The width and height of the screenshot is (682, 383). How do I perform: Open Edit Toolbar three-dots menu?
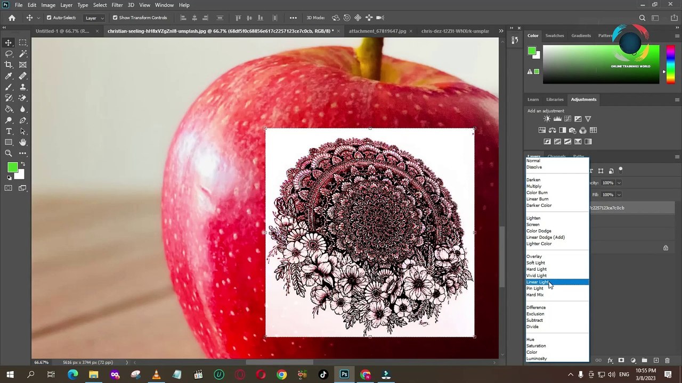tap(23, 154)
